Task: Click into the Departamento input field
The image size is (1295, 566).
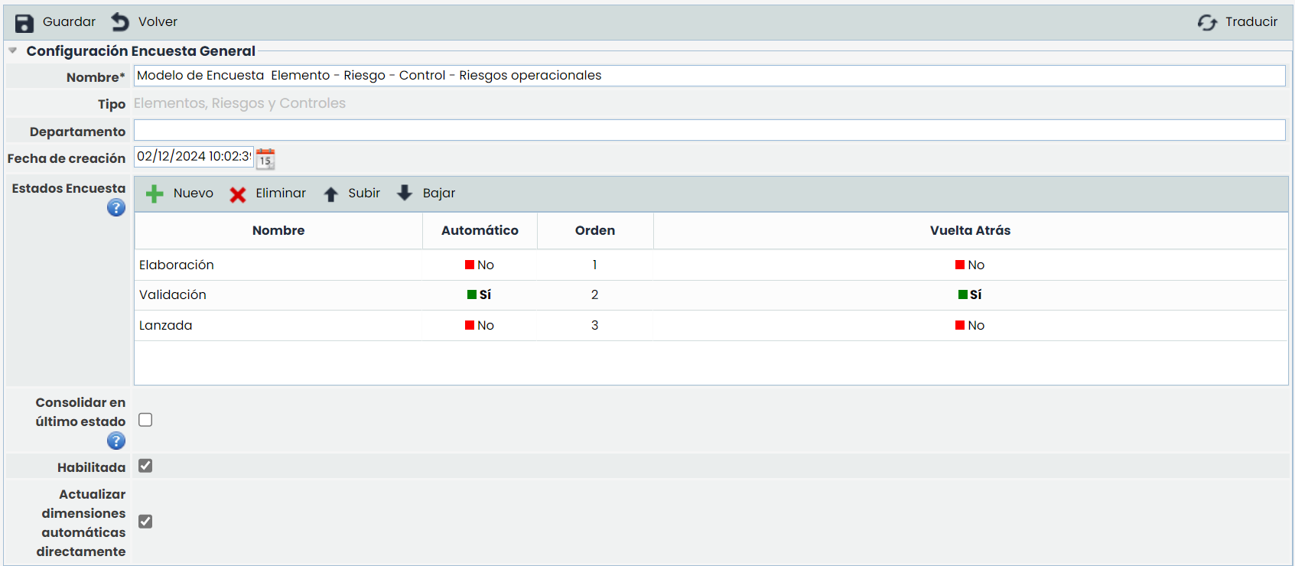Action: [708, 131]
